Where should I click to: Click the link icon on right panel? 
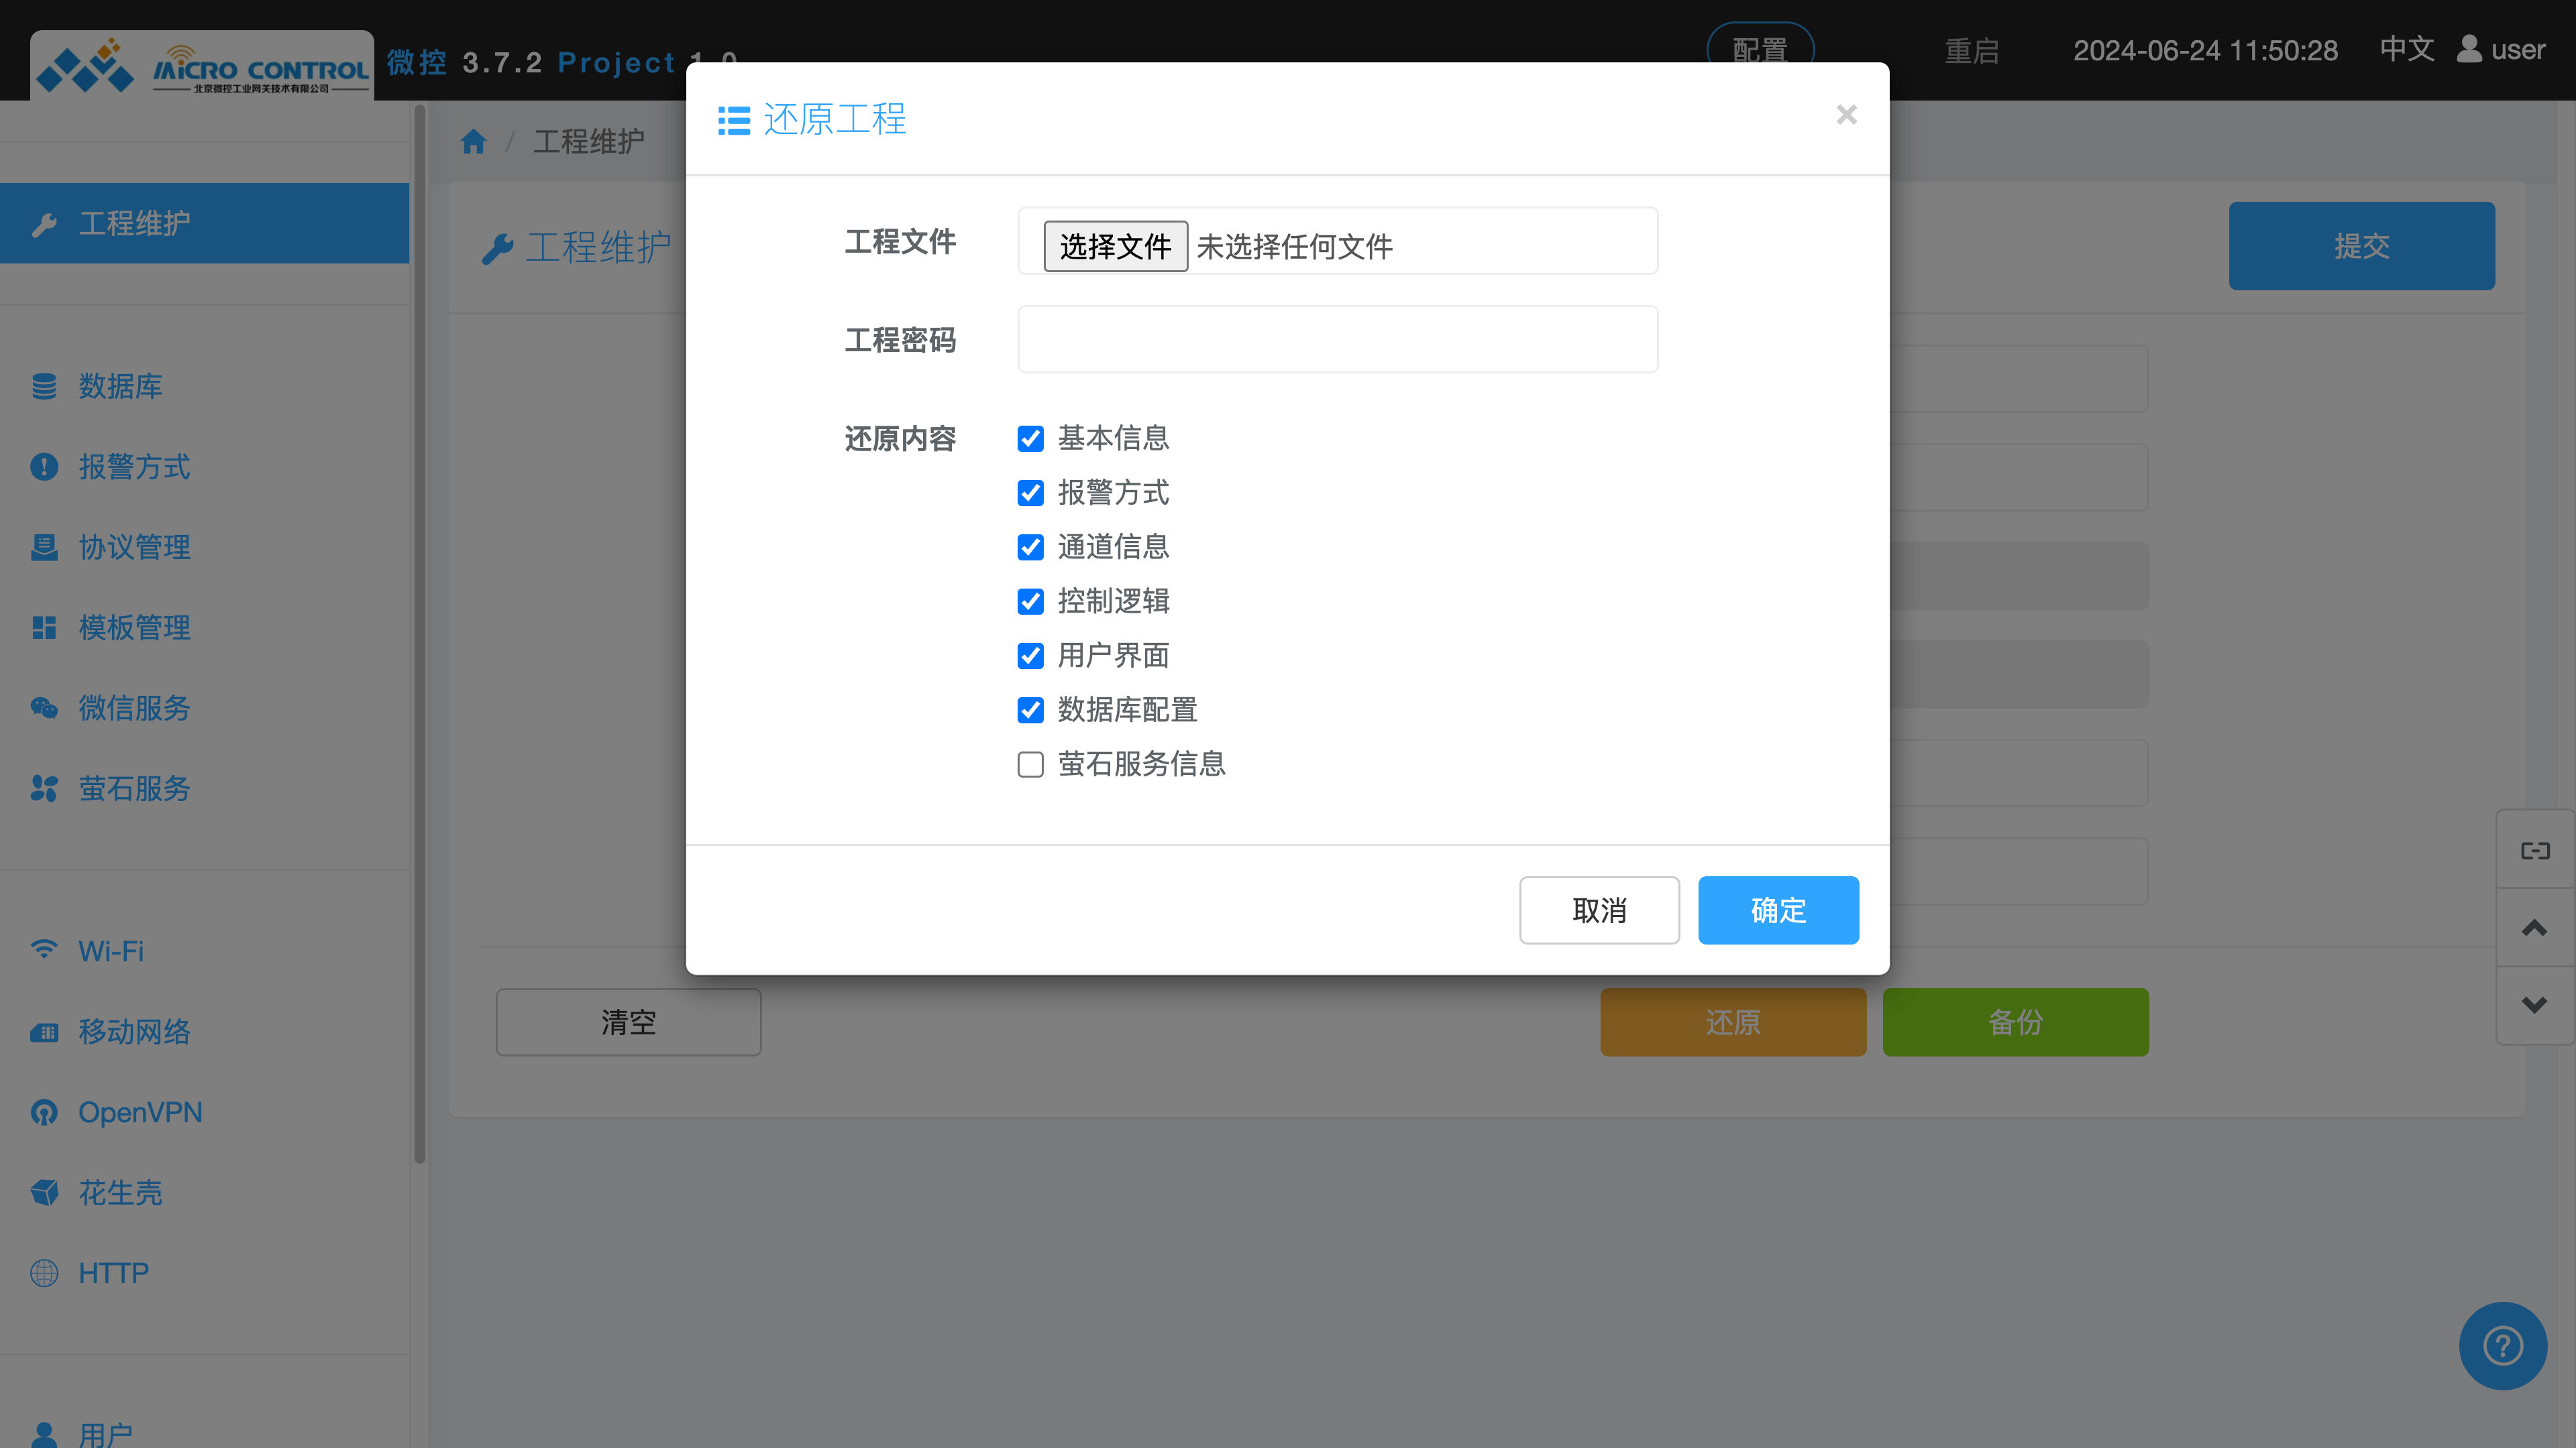(x=2535, y=851)
